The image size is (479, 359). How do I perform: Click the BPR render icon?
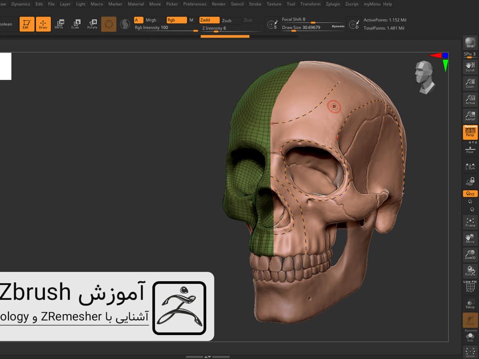click(x=470, y=42)
